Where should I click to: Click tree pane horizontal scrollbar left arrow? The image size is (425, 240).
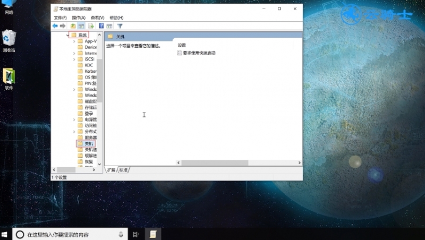click(54, 170)
